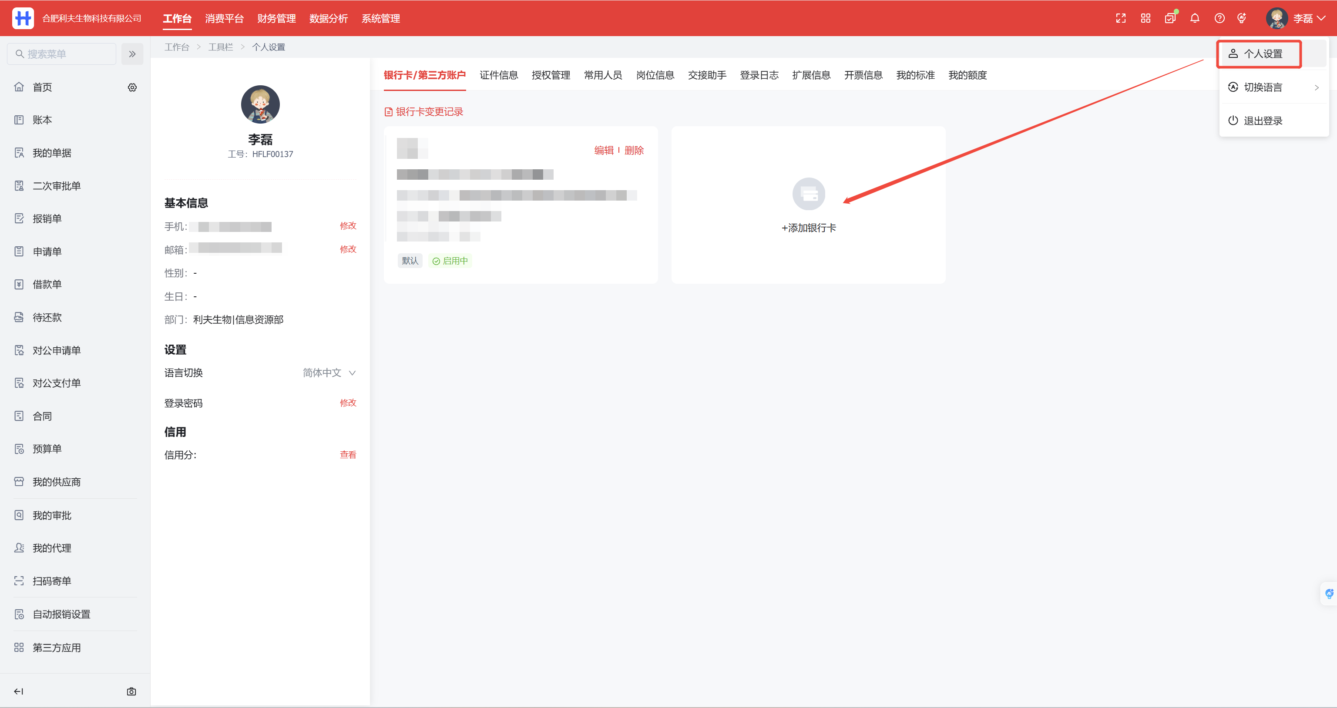Open the task checklist icon with green dot
Image resolution: width=1337 pixels, height=708 pixels.
pyautogui.click(x=1170, y=18)
